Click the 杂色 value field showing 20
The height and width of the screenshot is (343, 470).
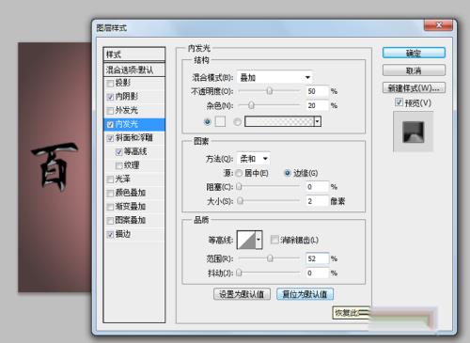click(x=317, y=105)
